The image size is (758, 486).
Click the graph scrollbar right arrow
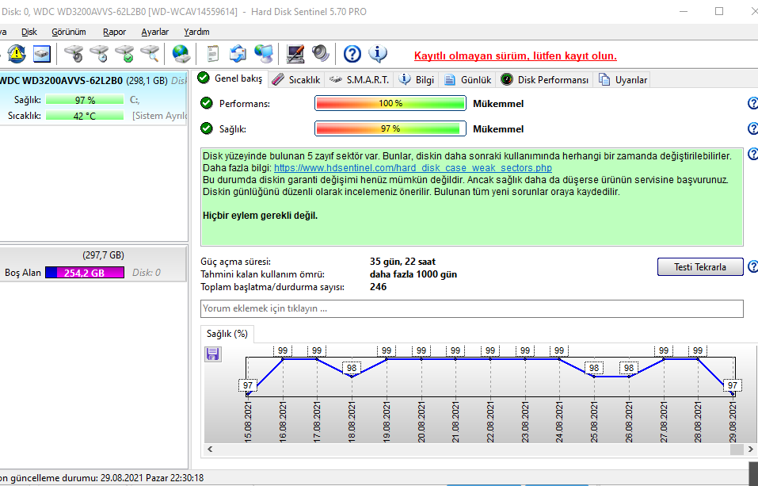pos(751,450)
